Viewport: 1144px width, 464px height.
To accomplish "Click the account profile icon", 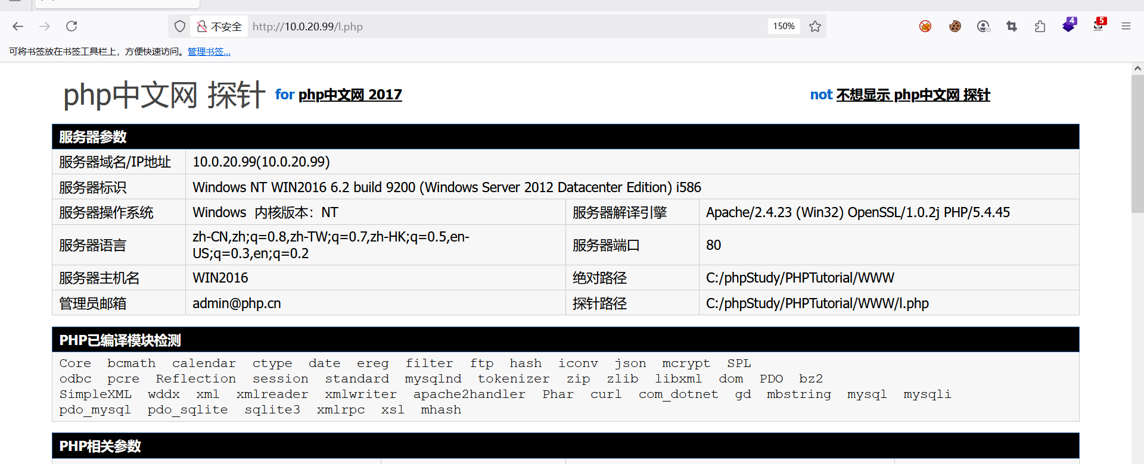I will click(984, 26).
